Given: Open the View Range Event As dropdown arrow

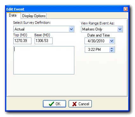Looking at the screenshot, I should pyautogui.click(x=120, y=29).
